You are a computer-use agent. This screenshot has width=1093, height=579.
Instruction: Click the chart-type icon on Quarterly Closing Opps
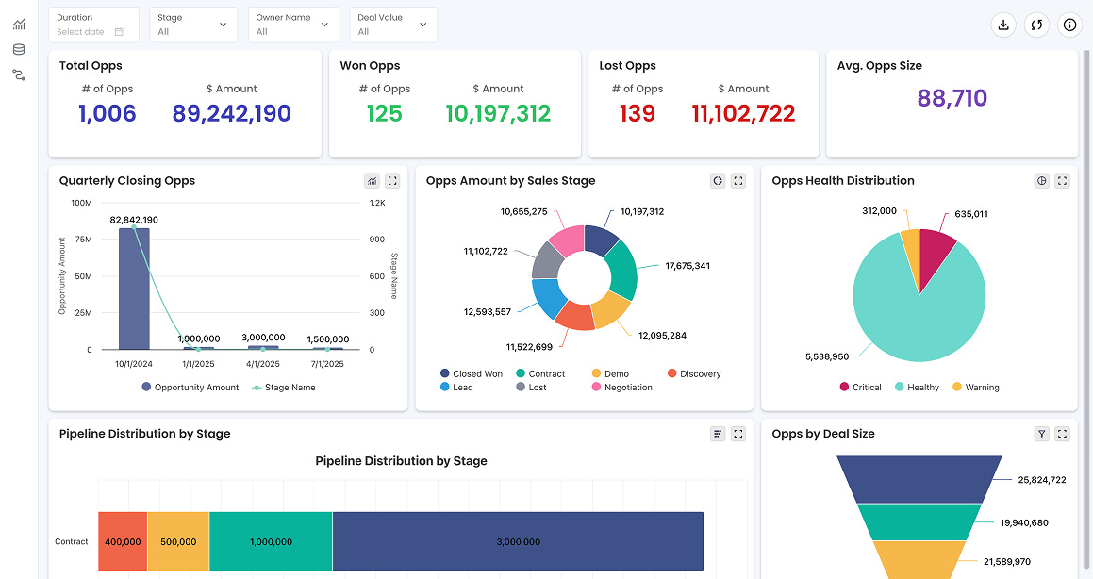[x=373, y=181]
